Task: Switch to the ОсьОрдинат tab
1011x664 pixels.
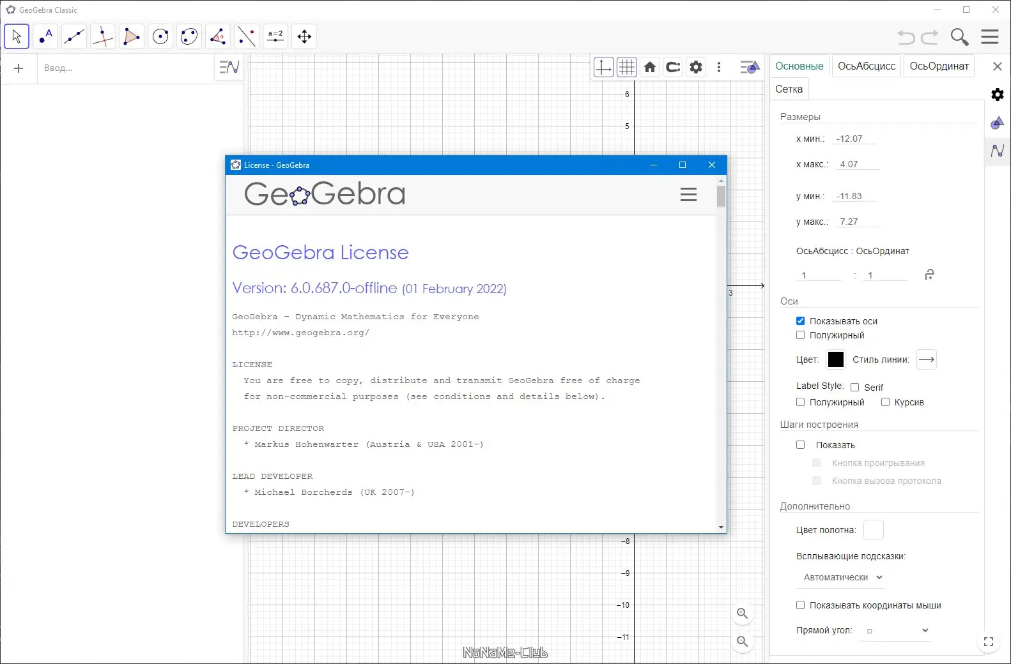Action: [939, 66]
